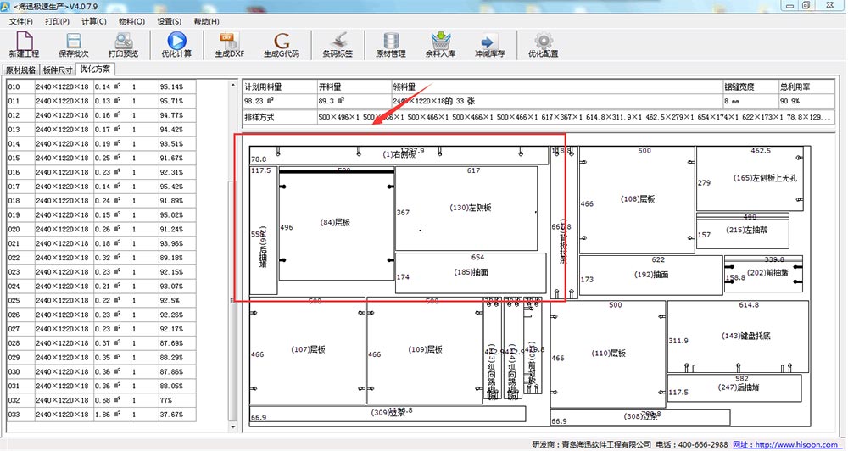Switch to the 板件尺寸 tab
The image size is (848, 451).
57,70
